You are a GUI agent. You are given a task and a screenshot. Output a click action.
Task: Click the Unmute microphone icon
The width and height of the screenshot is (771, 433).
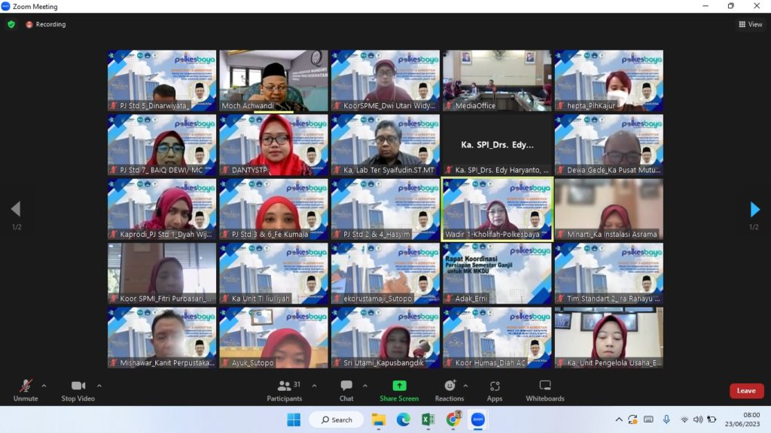click(x=26, y=386)
